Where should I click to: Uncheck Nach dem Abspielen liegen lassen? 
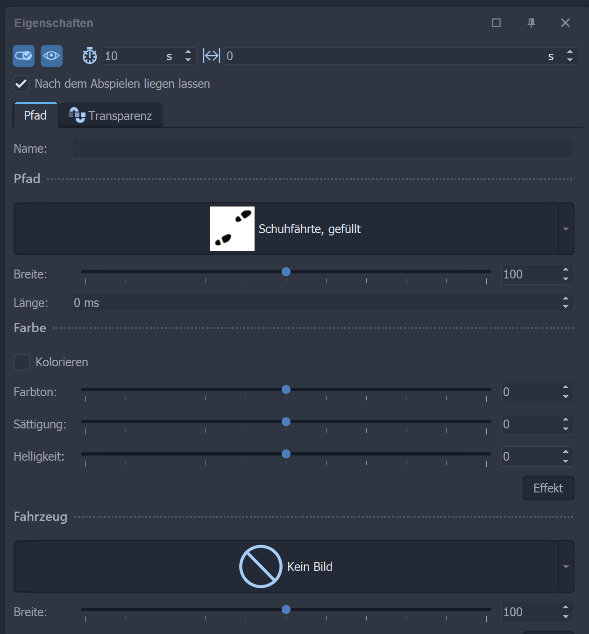click(x=21, y=84)
